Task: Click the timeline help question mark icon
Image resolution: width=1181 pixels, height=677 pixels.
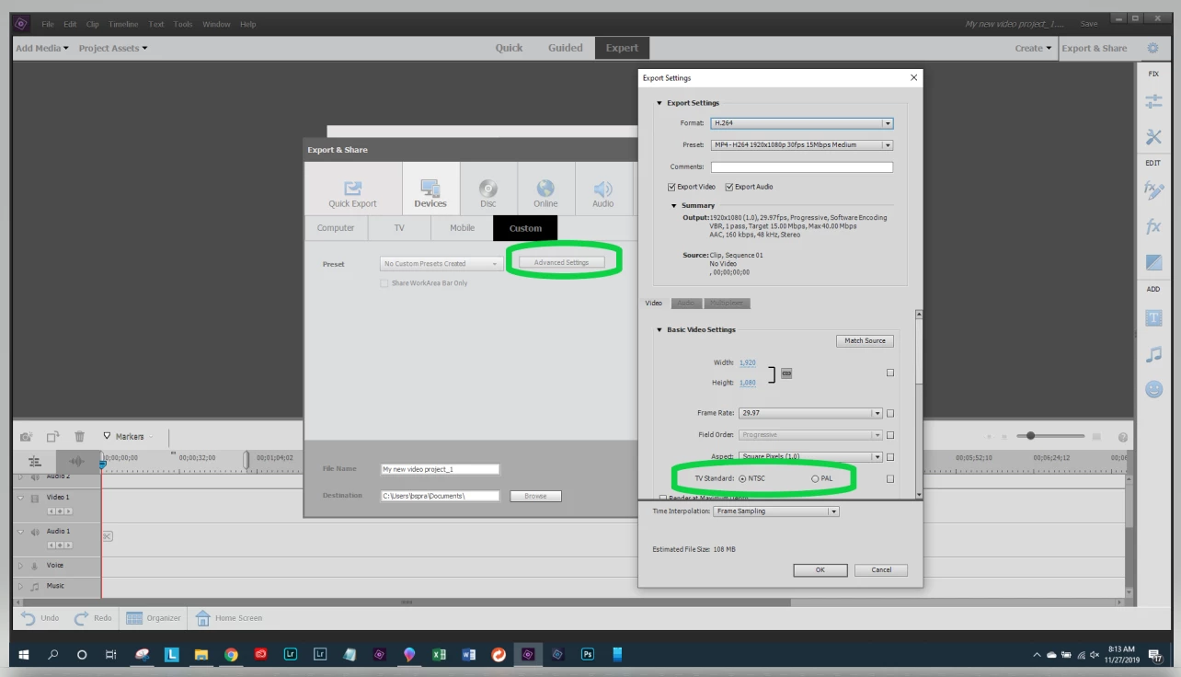Action: coord(1123,437)
